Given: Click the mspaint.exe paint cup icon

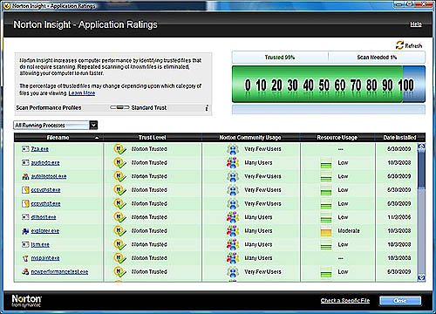Looking at the screenshot, I should [25, 258].
